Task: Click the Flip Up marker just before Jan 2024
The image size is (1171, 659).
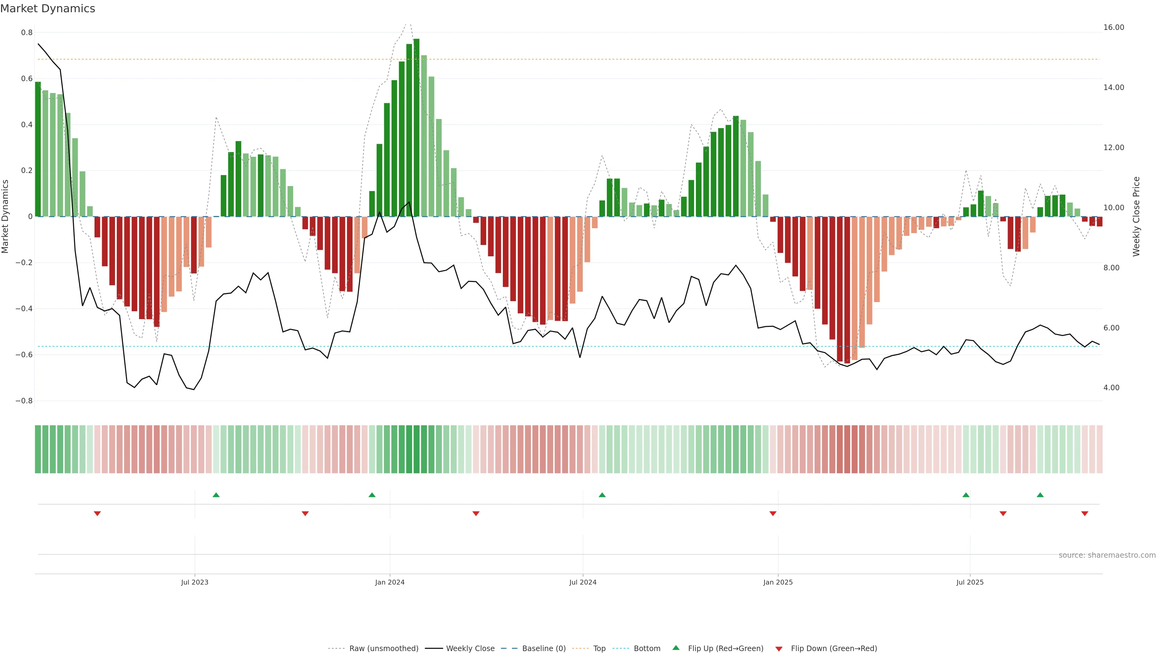Action: click(372, 495)
